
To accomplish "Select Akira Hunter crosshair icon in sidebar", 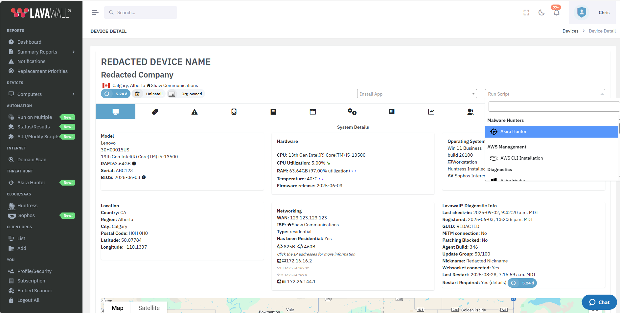I will (x=11, y=182).
